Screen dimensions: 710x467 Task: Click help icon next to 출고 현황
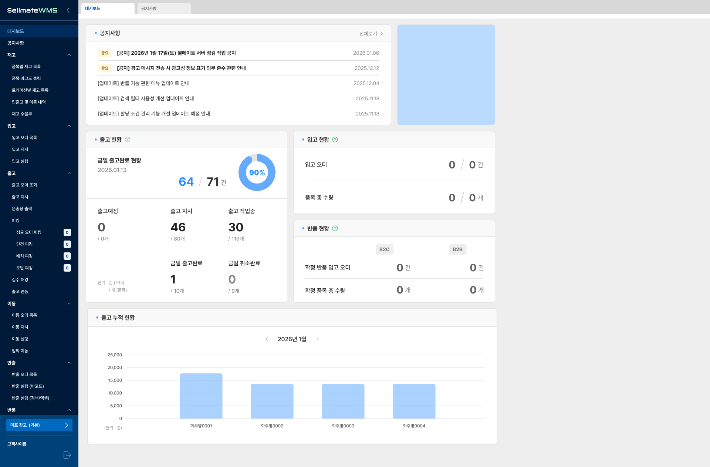click(x=128, y=140)
